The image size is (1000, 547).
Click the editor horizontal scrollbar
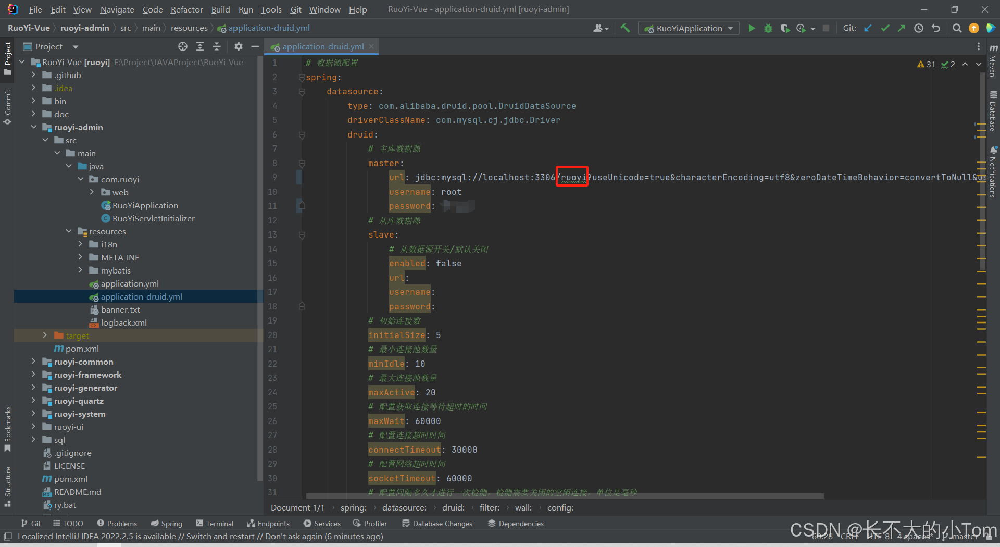[x=565, y=496]
